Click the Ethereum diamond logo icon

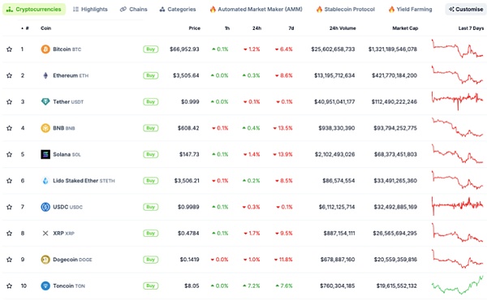(x=45, y=75)
